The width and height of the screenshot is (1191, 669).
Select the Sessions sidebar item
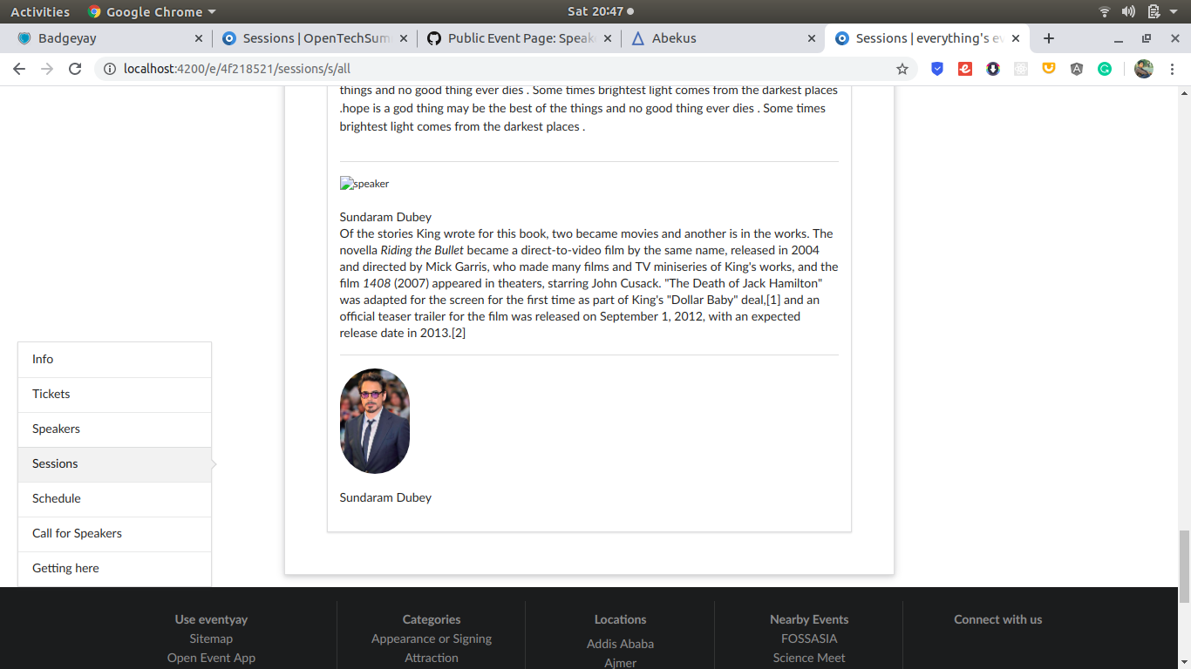(114, 464)
